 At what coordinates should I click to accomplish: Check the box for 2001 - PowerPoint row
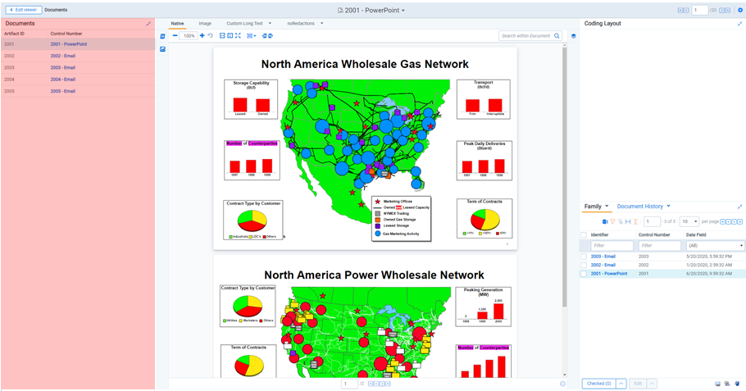click(584, 274)
